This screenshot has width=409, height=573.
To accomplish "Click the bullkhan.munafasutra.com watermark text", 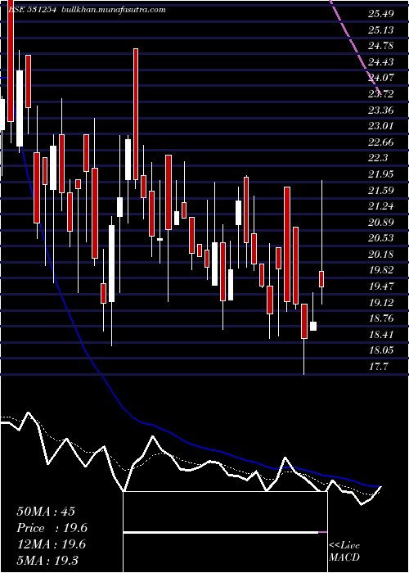I will point(112,10).
